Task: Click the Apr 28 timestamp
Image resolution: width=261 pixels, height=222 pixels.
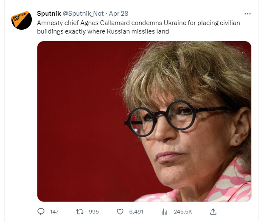Action: (119, 14)
